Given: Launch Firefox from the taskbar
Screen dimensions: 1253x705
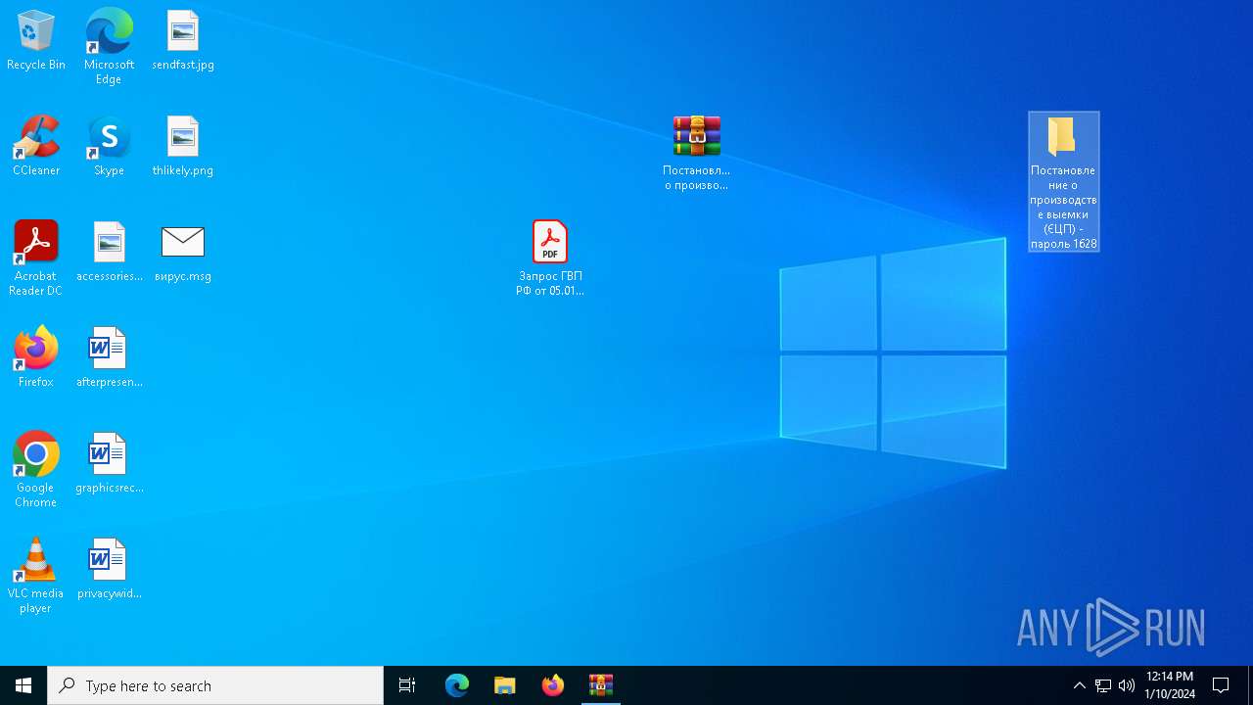Looking at the screenshot, I should coord(552,685).
